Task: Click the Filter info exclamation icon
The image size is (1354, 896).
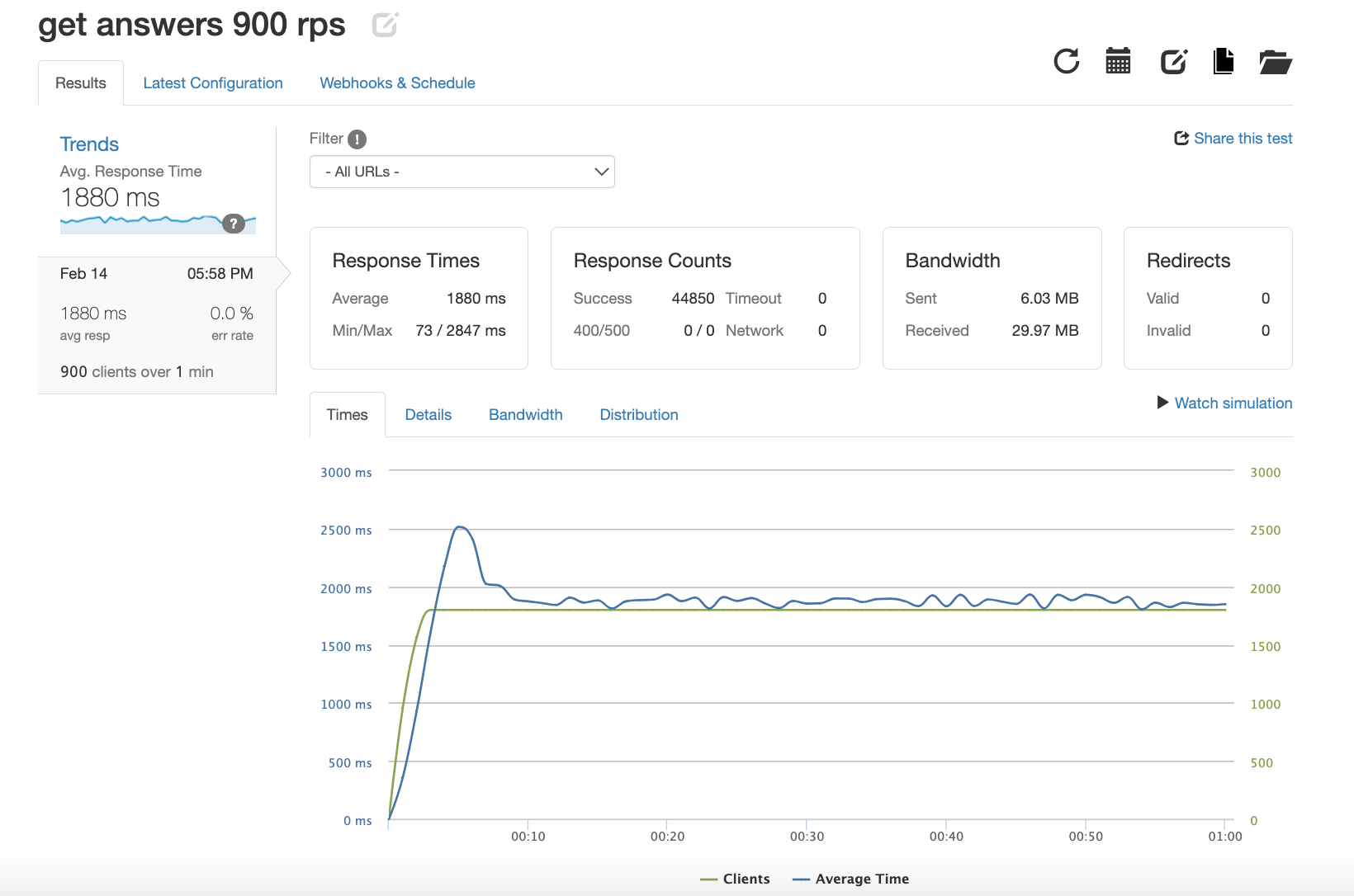Action: coord(357,139)
